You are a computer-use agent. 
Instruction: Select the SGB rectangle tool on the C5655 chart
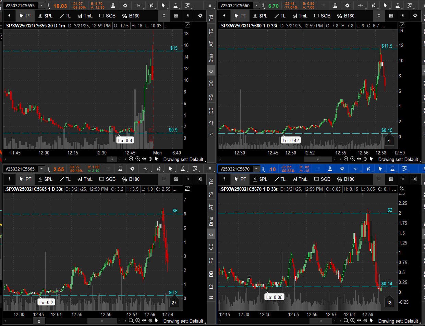107,16
